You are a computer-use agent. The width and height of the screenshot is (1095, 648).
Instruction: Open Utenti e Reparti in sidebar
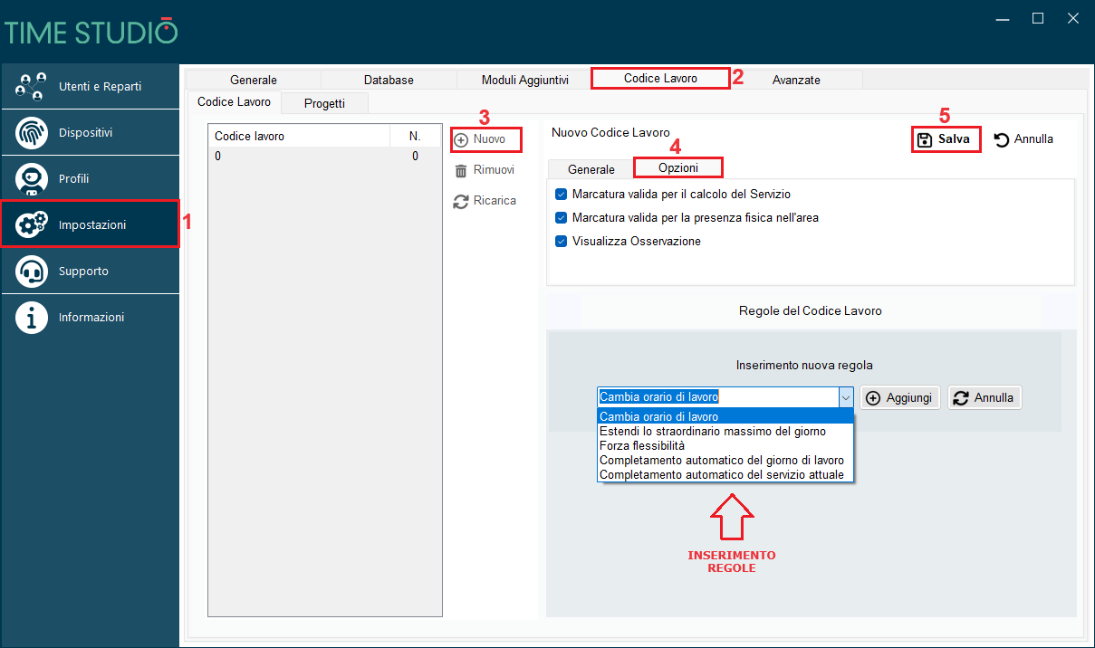(x=90, y=87)
